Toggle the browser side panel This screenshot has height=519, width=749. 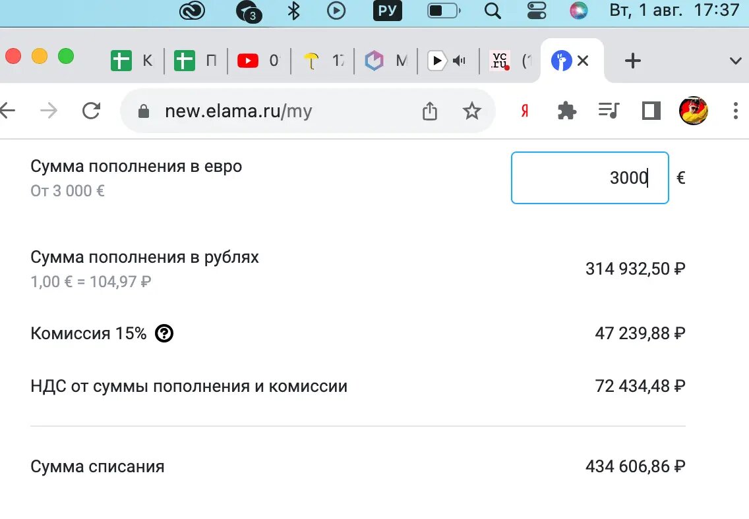[x=651, y=111]
